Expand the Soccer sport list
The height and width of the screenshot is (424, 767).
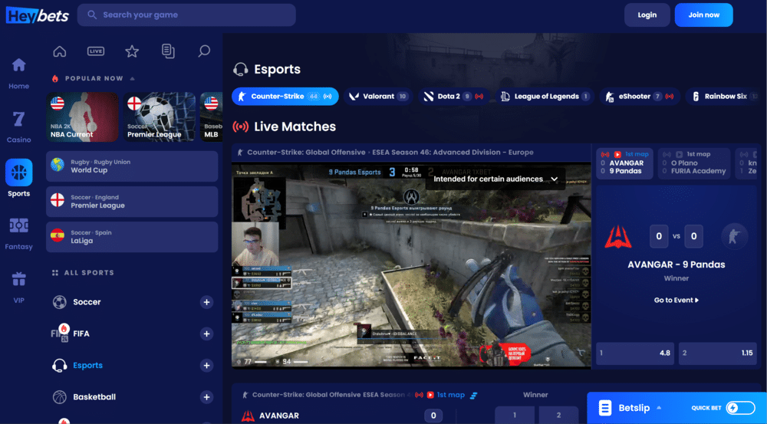click(x=206, y=302)
